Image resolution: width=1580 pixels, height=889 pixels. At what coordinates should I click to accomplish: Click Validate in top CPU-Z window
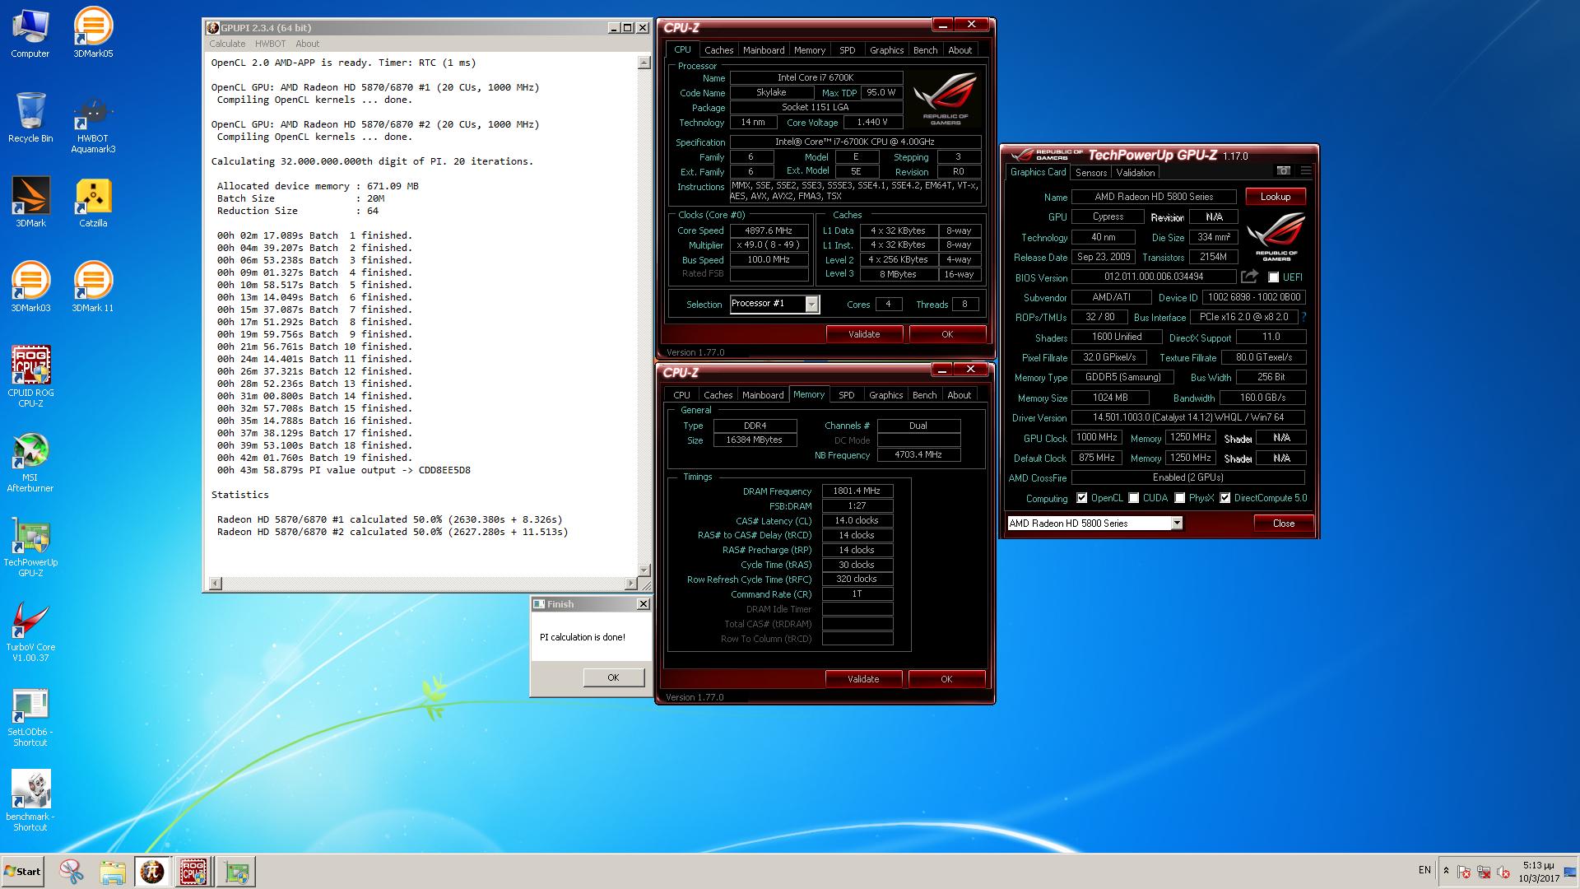(864, 334)
